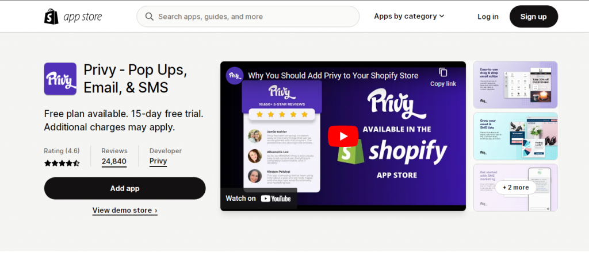Click the View demo store arrow link
The image size is (589, 272).
pyautogui.click(x=125, y=210)
